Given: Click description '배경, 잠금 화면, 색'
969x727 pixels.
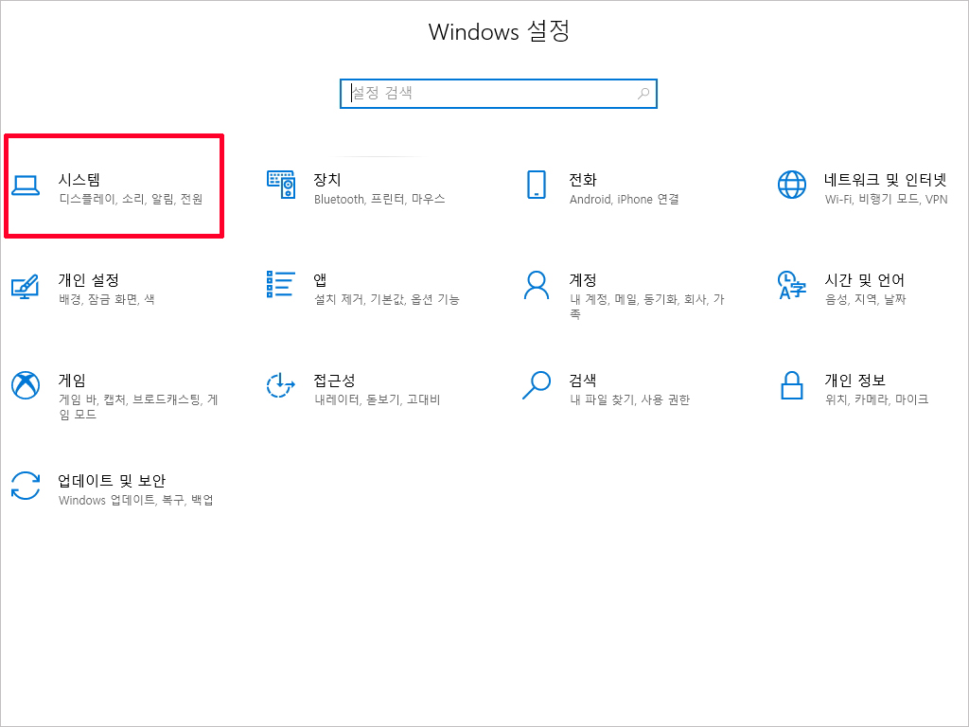Looking at the screenshot, I should coord(106,299).
